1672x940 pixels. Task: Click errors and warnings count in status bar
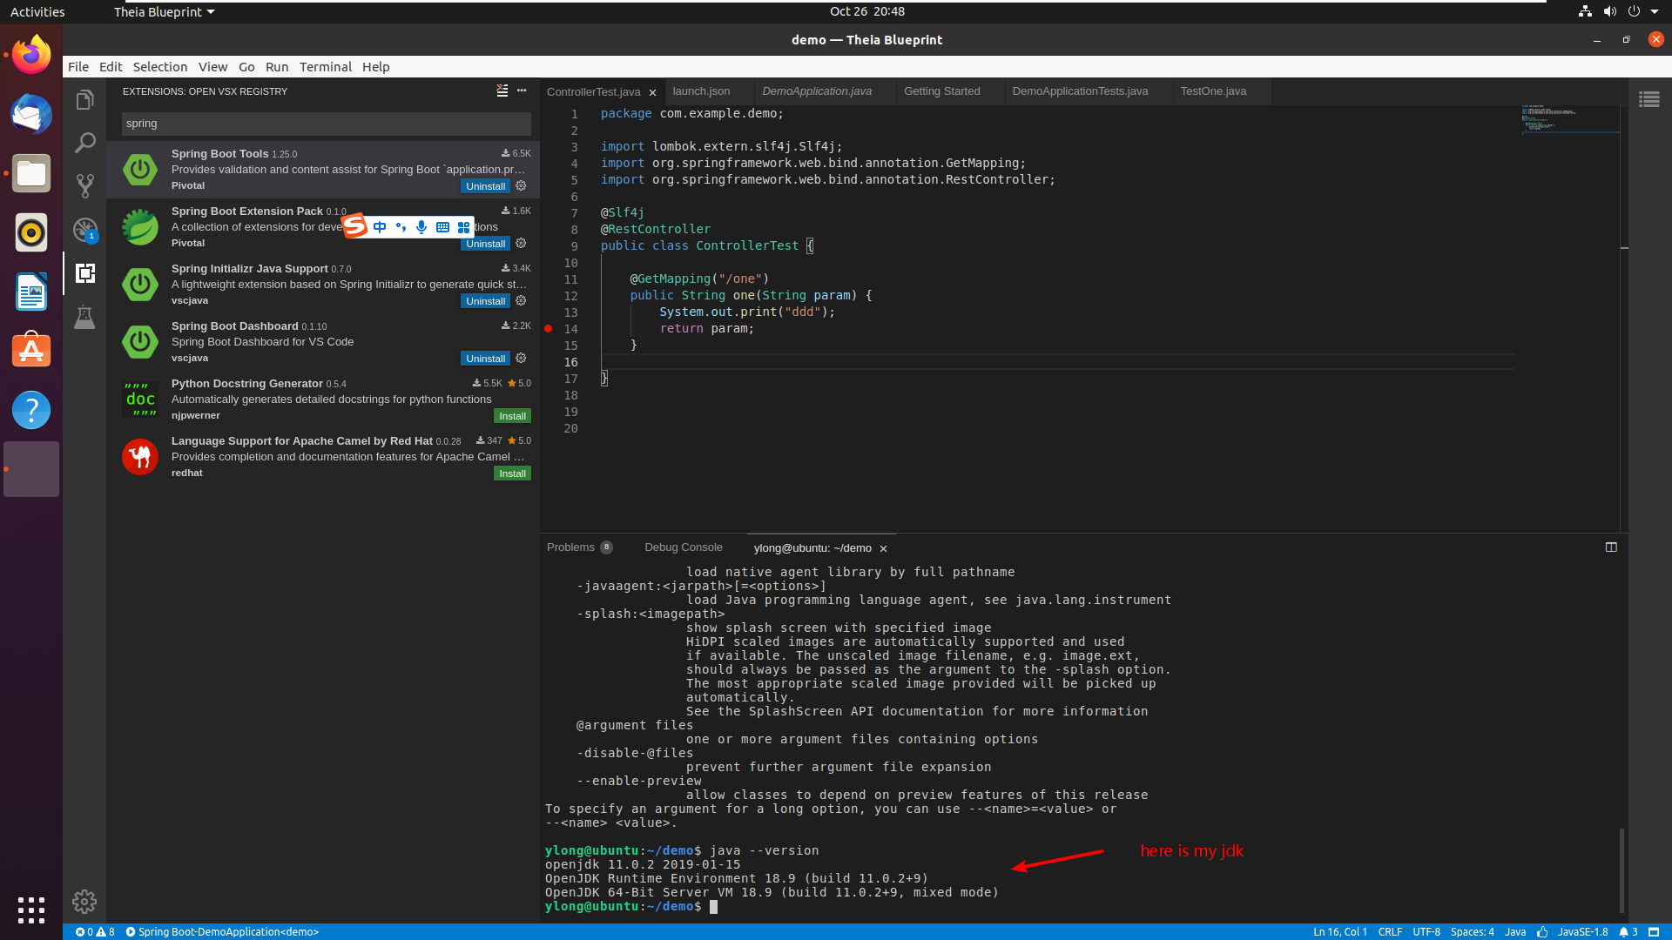click(x=95, y=931)
